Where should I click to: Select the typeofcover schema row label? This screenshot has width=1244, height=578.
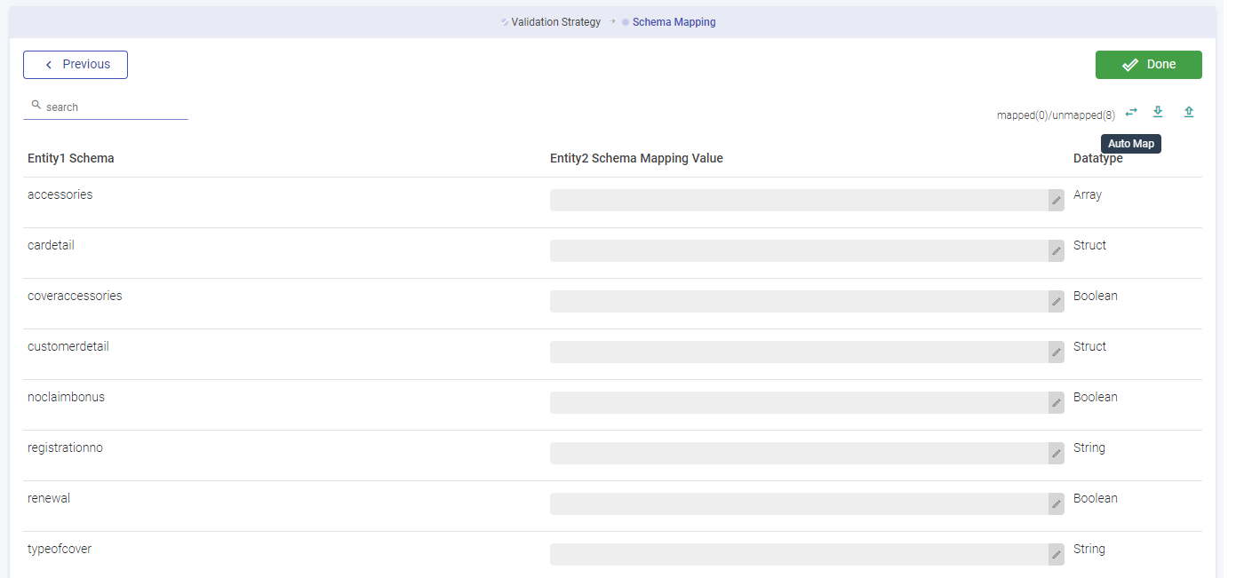coord(60,549)
